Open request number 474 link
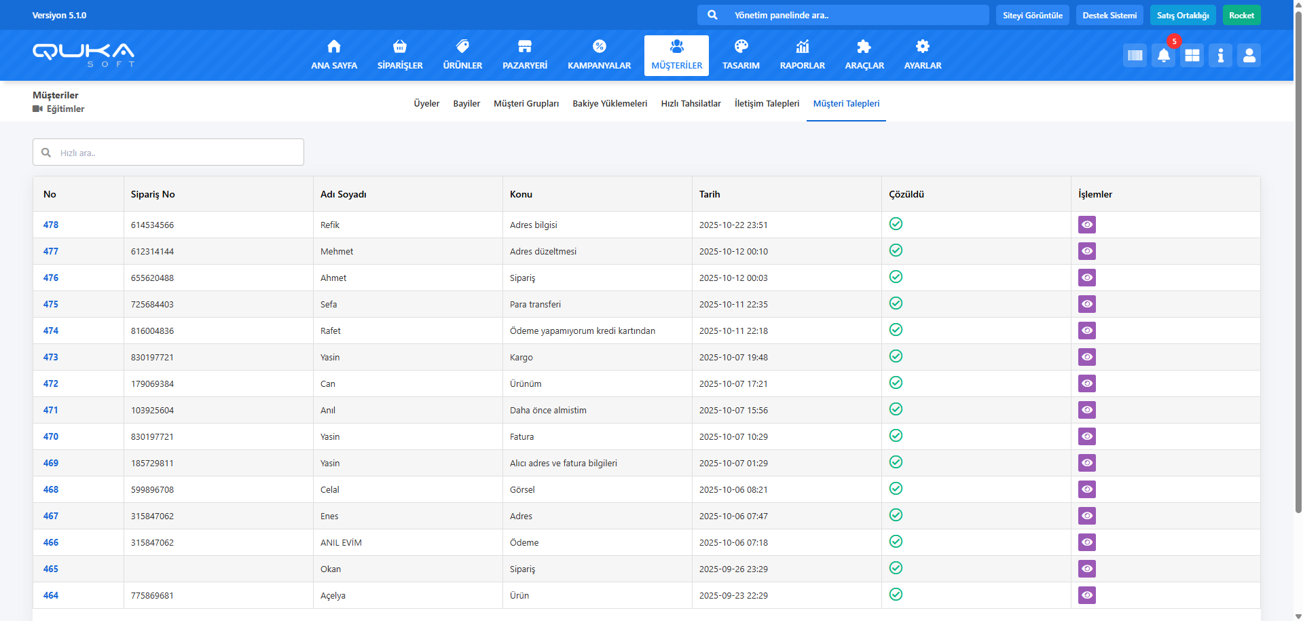 pos(51,331)
